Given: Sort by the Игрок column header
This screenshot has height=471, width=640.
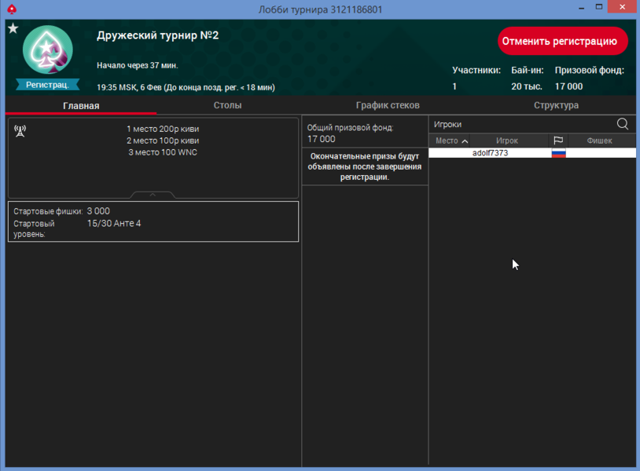Looking at the screenshot, I should pos(506,141).
